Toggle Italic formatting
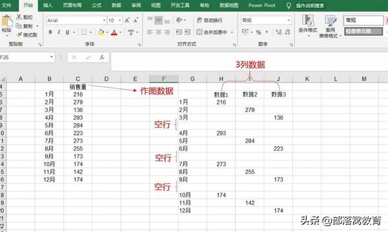 coord(59,32)
